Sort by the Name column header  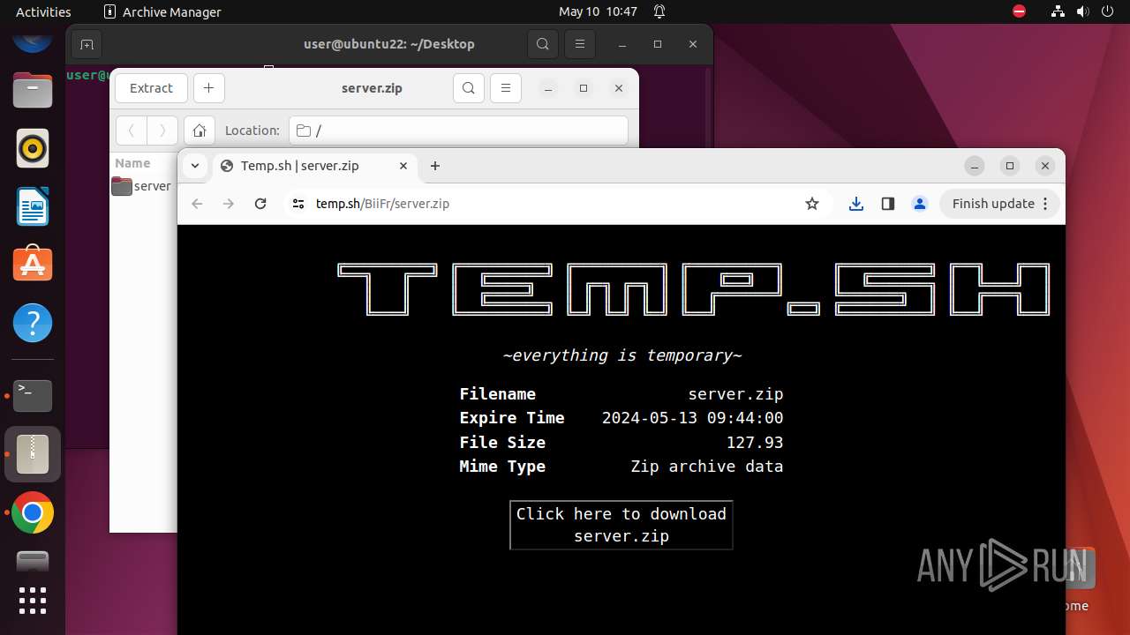point(132,163)
